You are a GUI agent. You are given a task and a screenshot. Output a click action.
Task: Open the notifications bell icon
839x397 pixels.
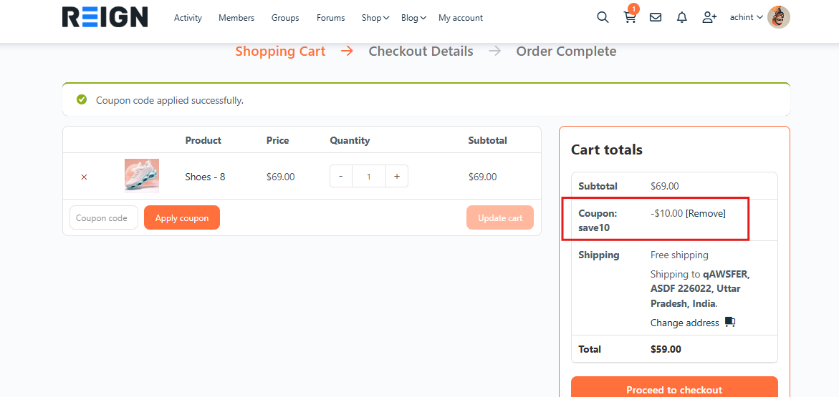pos(681,18)
